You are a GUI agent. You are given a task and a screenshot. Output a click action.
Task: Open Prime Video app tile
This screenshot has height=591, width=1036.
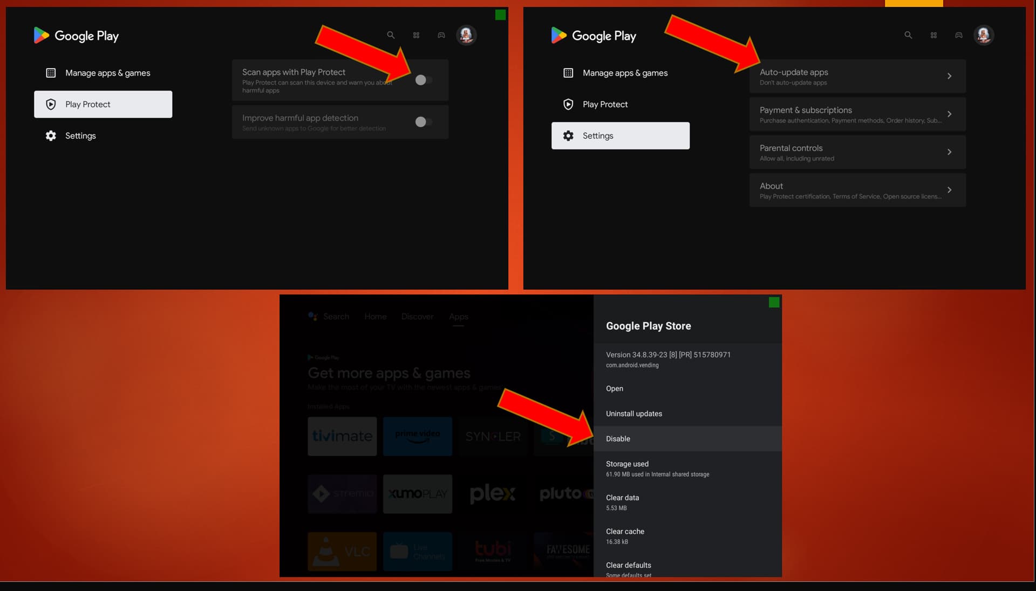coord(418,436)
